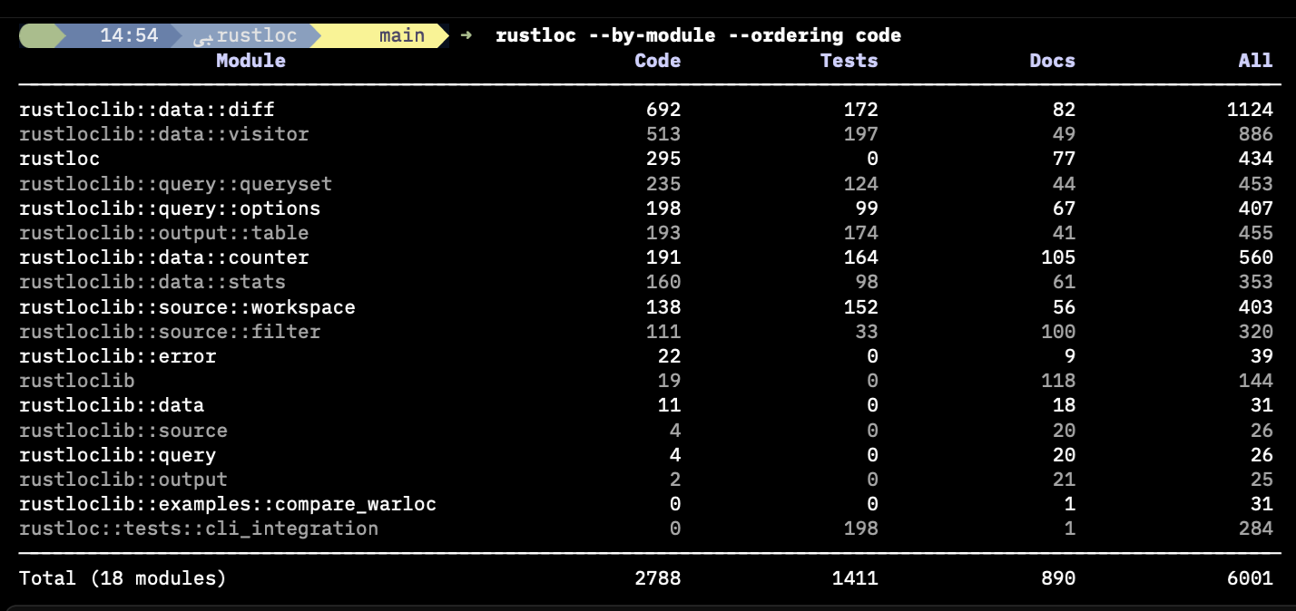Click the 14:54 time prompt segment
1296x611 pixels.
tap(119, 36)
